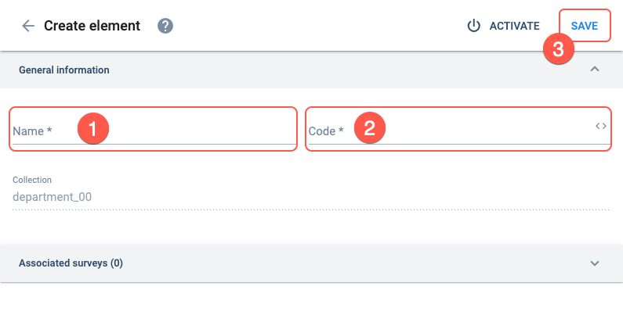Click the red number 2 badge
623x322 pixels.
pos(370,127)
